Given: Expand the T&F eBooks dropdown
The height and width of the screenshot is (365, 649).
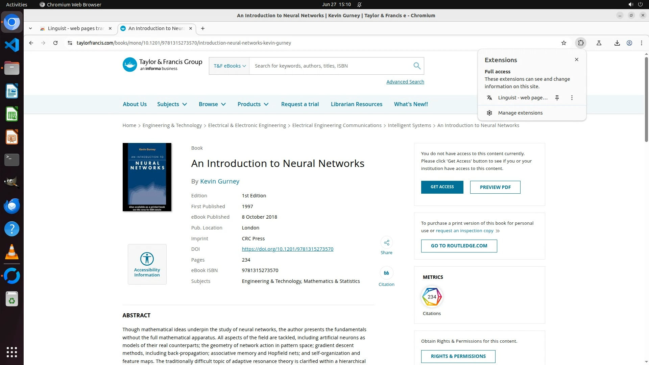Looking at the screenshot, I should click(229, 66).
